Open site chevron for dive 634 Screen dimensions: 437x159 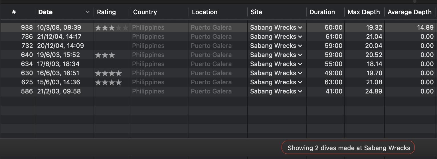click(x=300, y=64)
